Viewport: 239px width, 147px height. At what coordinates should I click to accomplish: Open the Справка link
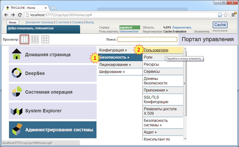(77, 22)
